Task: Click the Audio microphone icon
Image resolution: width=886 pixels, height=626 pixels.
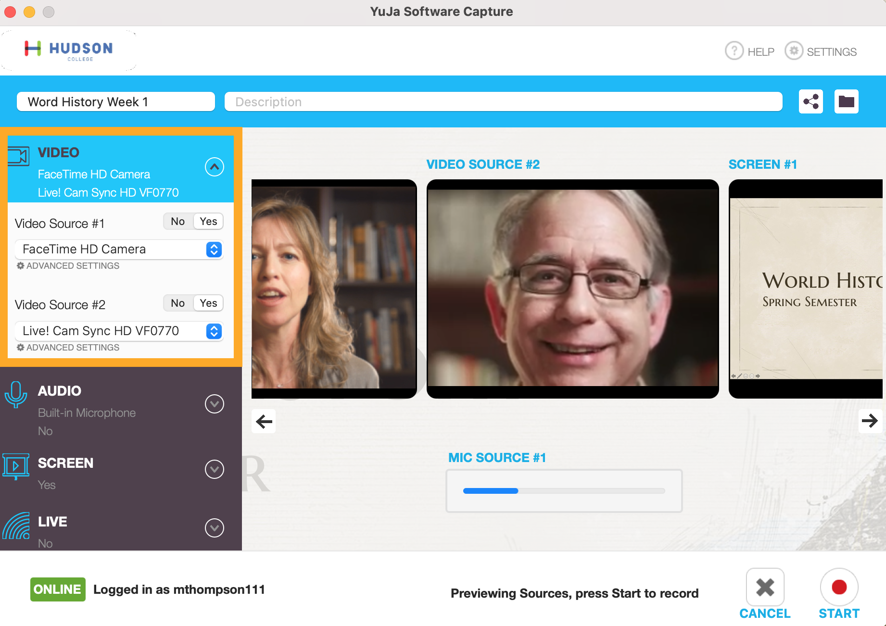Action: (16, 394)
